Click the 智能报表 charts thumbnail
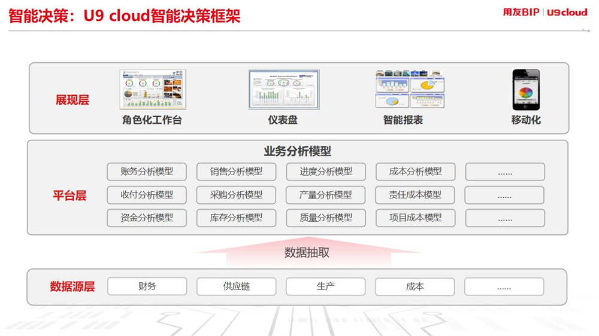 click(410, 89)
